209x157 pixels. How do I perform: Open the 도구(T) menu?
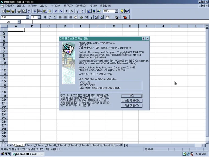[x=68, y=6]
